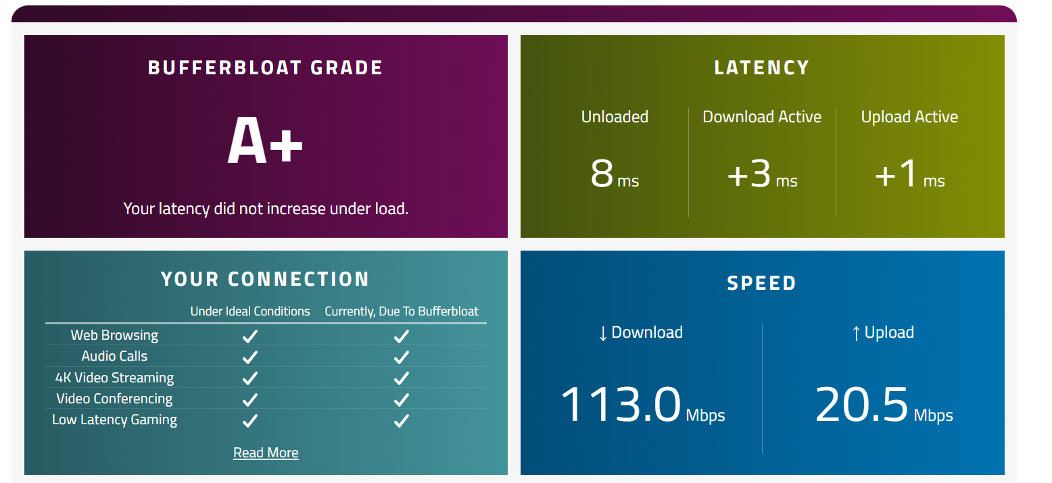Image resolution: width=1052 pixels, height=483 pixels.
Task: Click the download arrow icon
Action: [603, 333]
